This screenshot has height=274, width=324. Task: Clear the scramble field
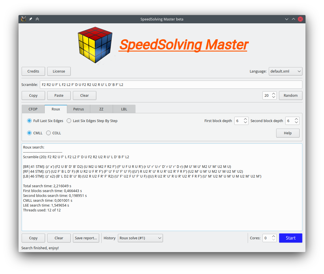pos(85,95)
